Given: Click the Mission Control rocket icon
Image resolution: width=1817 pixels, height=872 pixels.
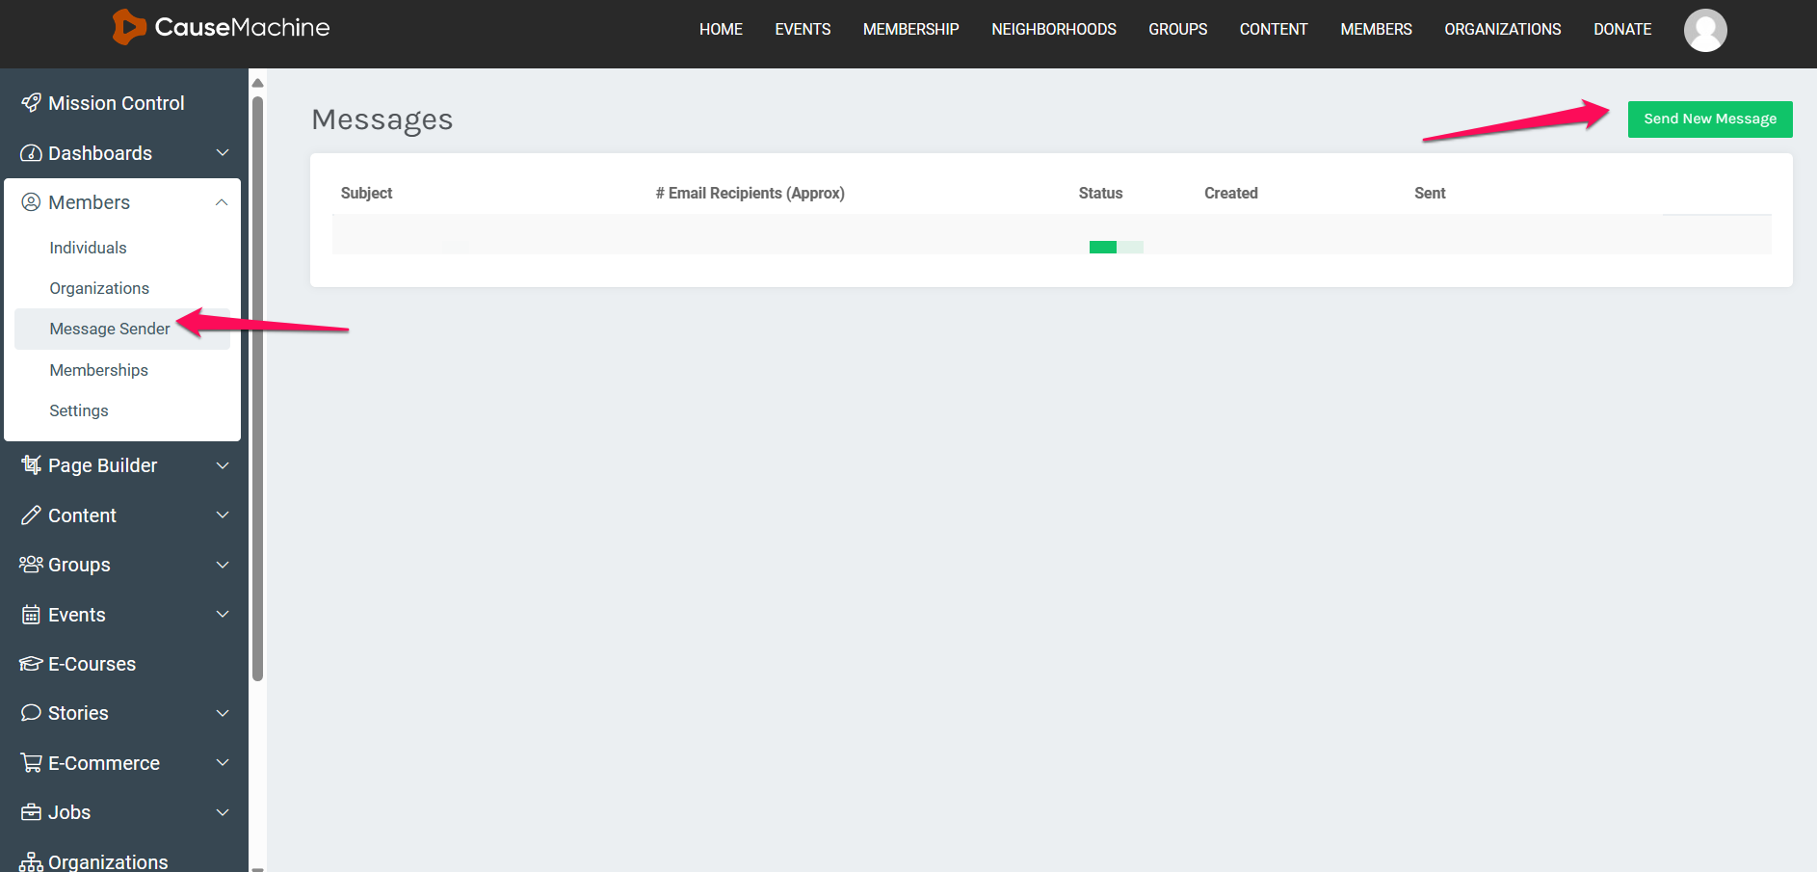Looking at the screenshot, I should point(31,102).
